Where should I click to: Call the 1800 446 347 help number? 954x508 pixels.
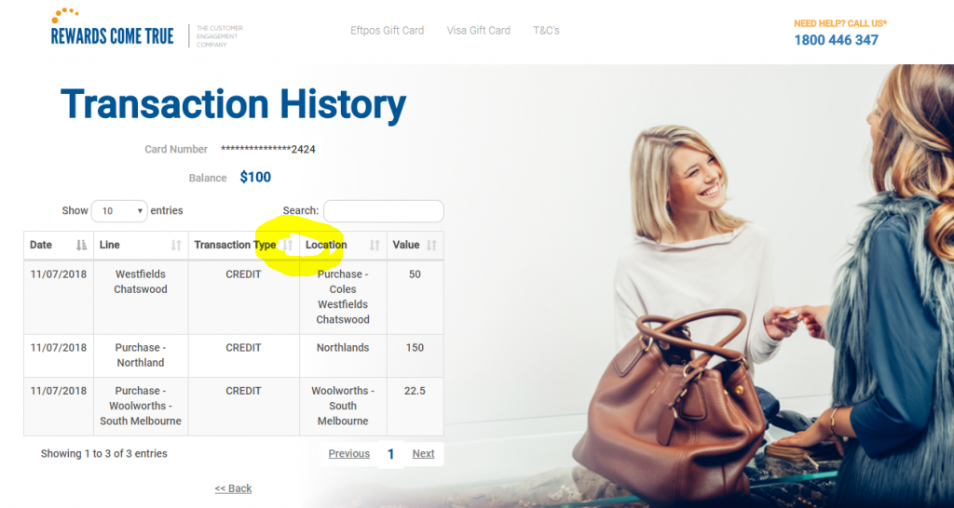tap(836, 40)
